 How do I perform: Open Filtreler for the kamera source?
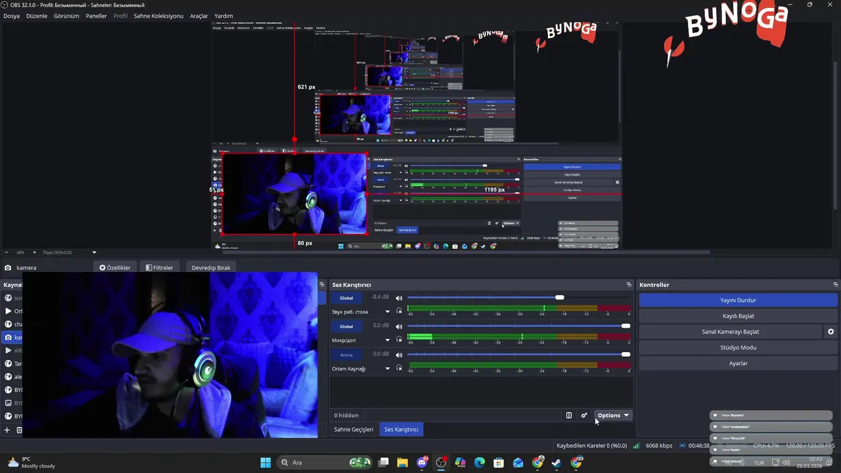[x=159, y=268]
